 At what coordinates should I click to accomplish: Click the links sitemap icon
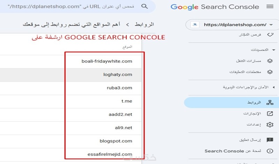tap(270, 103)
